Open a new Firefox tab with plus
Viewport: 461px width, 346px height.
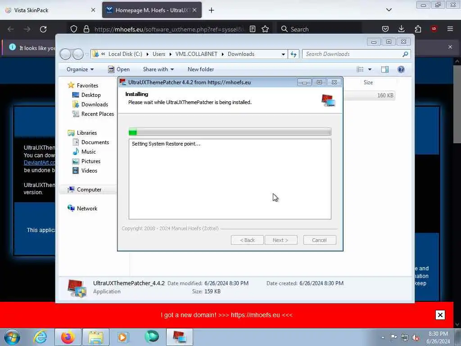point(212,10)
